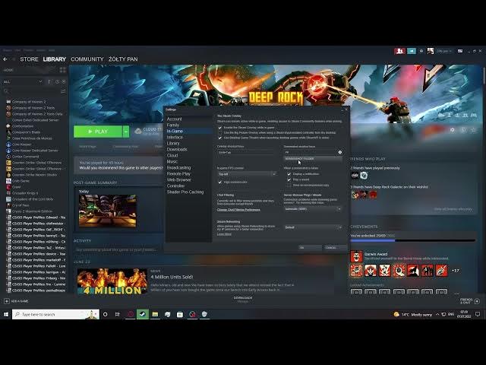
Task: Open the teal announcements icon in title bar
Action: tap(412, 51)
